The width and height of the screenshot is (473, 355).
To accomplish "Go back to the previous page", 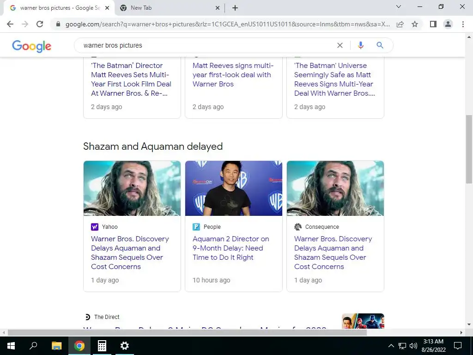I will [10, 24].
